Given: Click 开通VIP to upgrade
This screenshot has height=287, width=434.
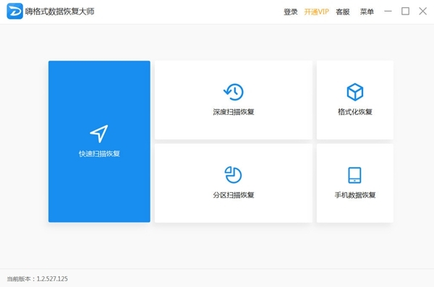Looking at the screenshot, I should click(x=316, y=12).
